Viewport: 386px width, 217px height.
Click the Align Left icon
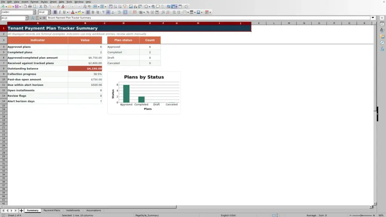88,12
